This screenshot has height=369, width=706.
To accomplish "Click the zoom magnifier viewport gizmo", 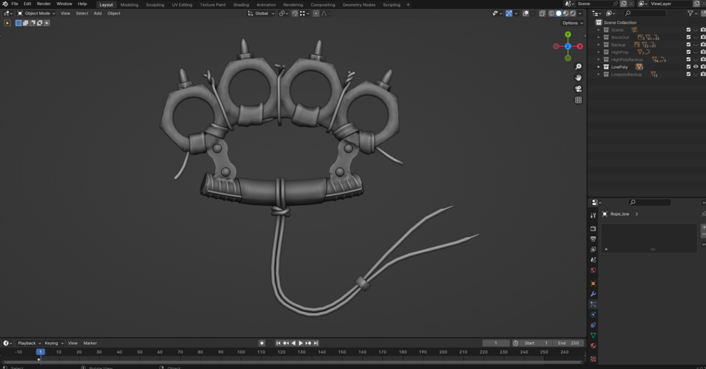I will click(x=578, y=67).
